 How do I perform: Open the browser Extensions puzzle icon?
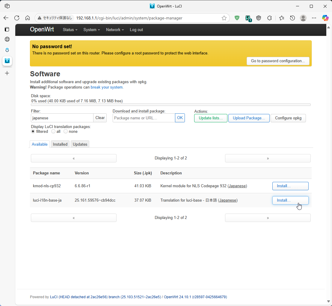[269, 18]
